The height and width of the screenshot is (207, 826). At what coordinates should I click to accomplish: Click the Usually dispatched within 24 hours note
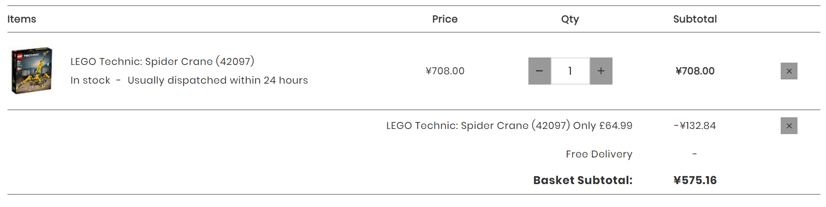point(218,80)
